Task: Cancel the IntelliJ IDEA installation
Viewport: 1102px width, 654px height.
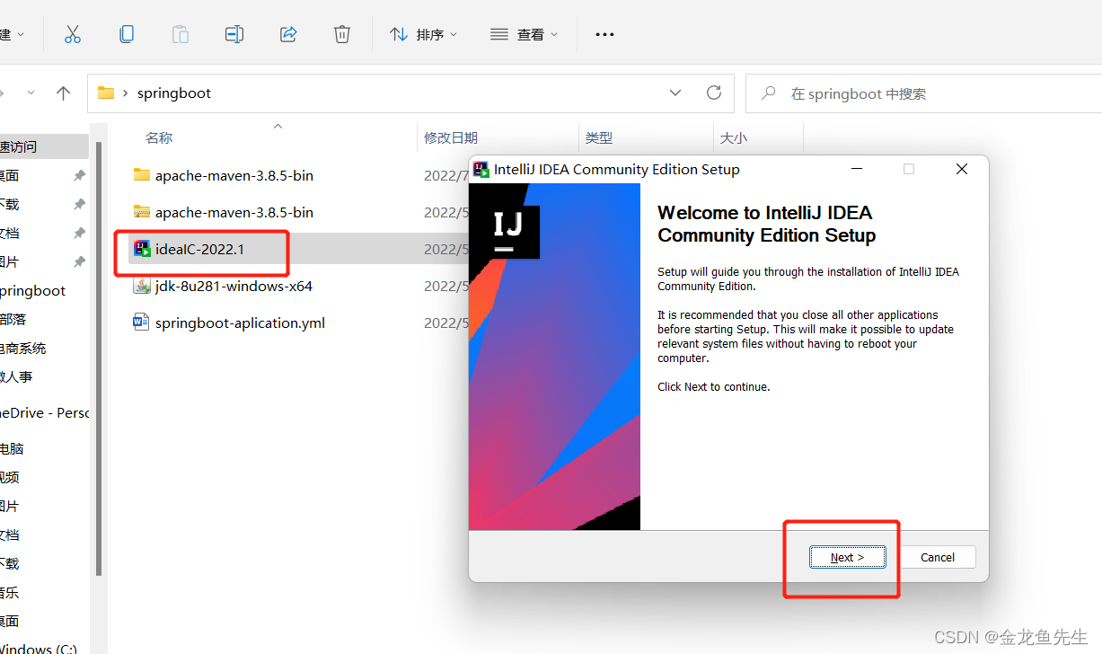Action: [937, 557]
